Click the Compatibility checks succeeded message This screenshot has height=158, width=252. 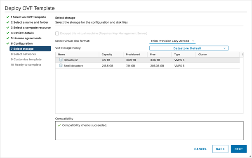tap(85, 125)
